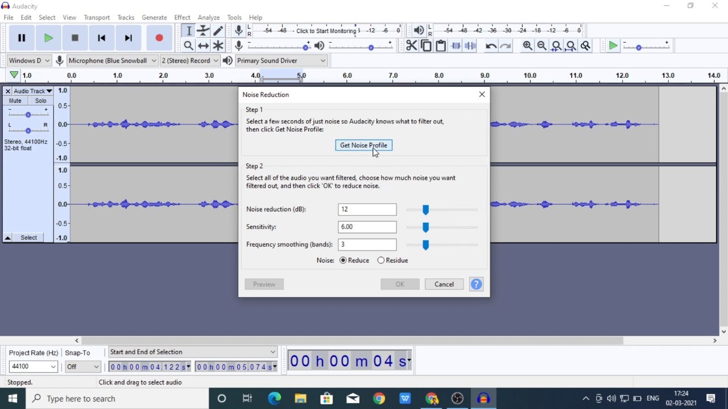This screenshot has width=728, height=409.
Task: Click the playback meter speaker icon
Action: pyautogui.click(x=419, y=31)
